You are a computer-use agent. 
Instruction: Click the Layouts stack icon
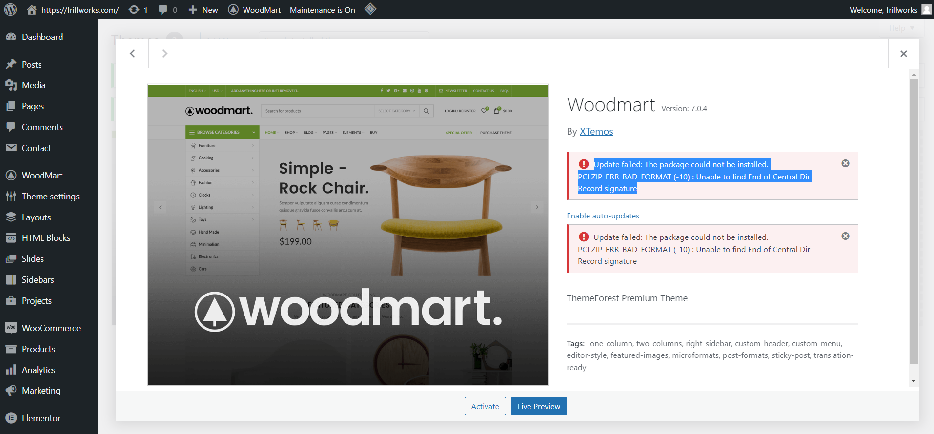pos(11,217)
